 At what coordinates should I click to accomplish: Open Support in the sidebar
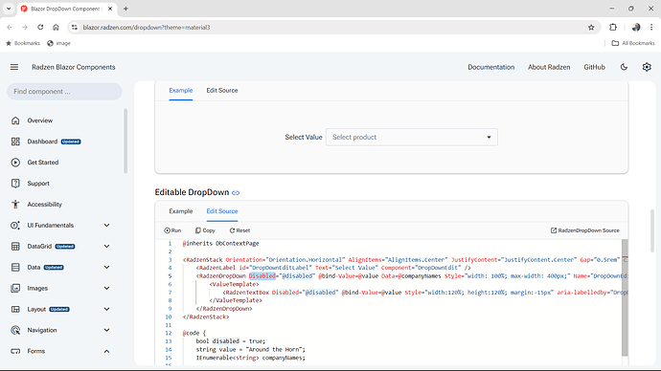point(38,184)
